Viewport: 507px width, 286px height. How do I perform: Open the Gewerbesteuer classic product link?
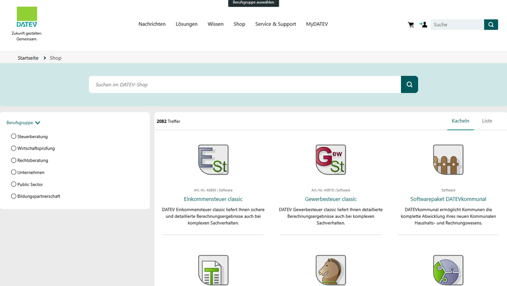pos(330,199)
